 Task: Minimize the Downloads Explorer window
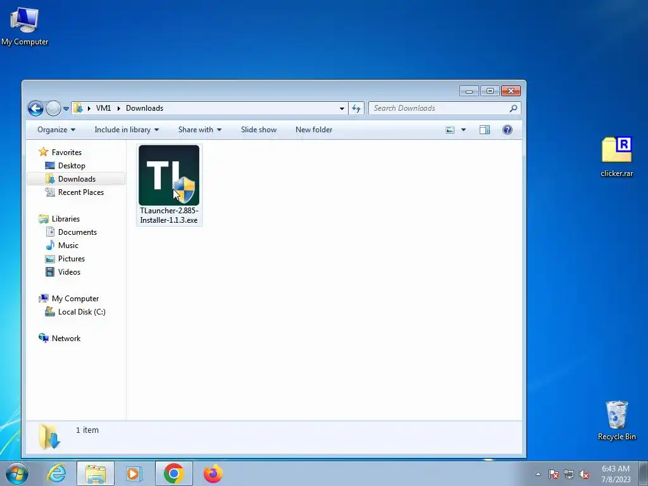[x=469, y=91]
